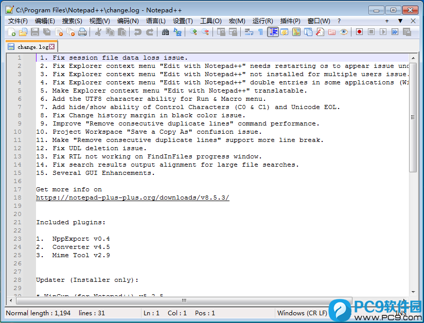The width and height of the screenshot is (424, 323).
Task: Click the plus button in the menu bar
Action: click(387, 21)
